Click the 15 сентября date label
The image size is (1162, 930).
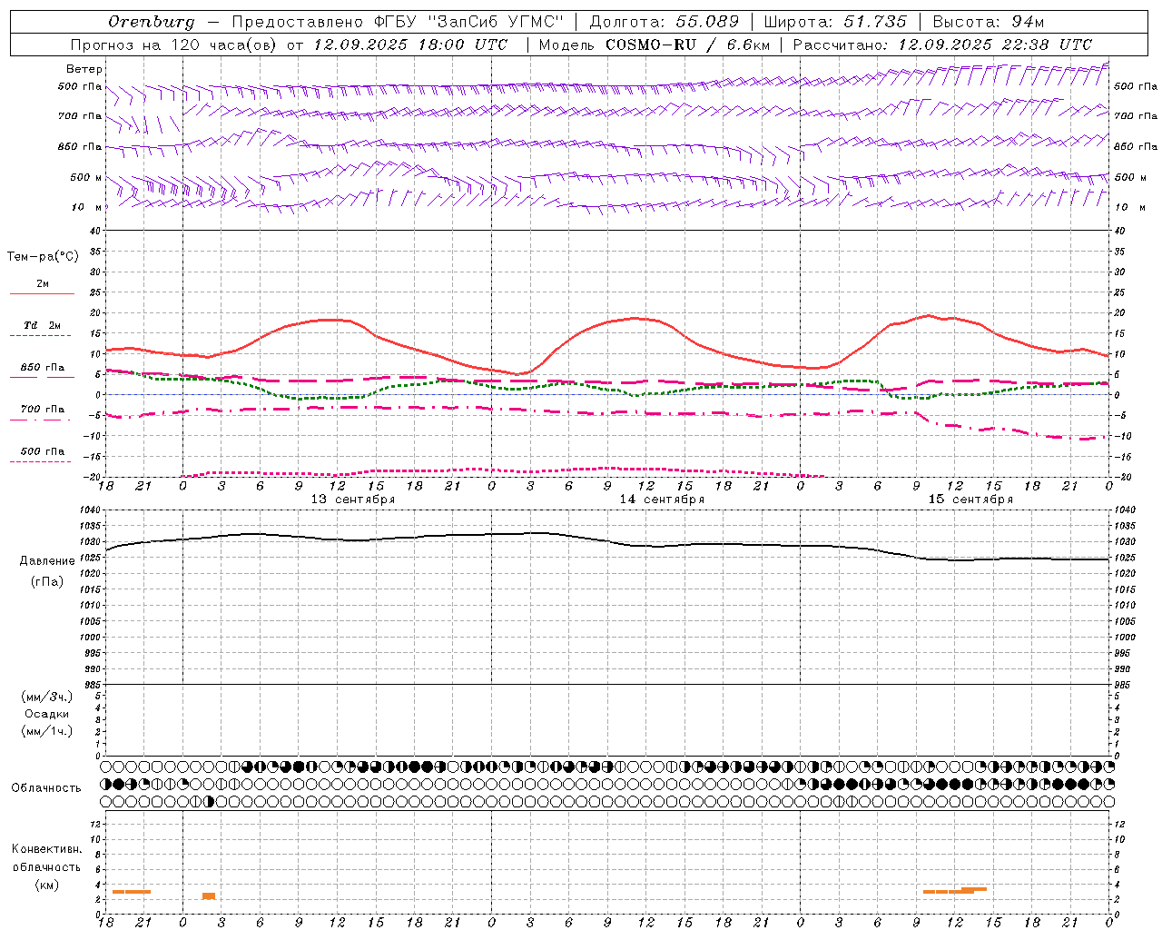970,500
